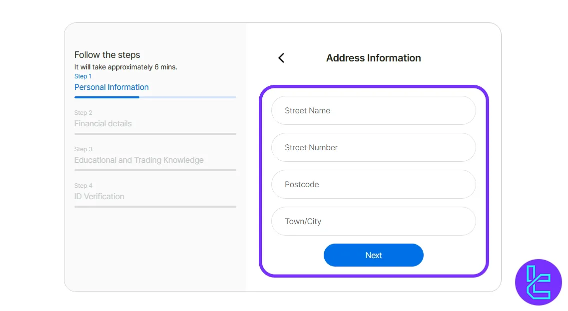
Task: Switch to the ID Verification step
Action: 99,196
